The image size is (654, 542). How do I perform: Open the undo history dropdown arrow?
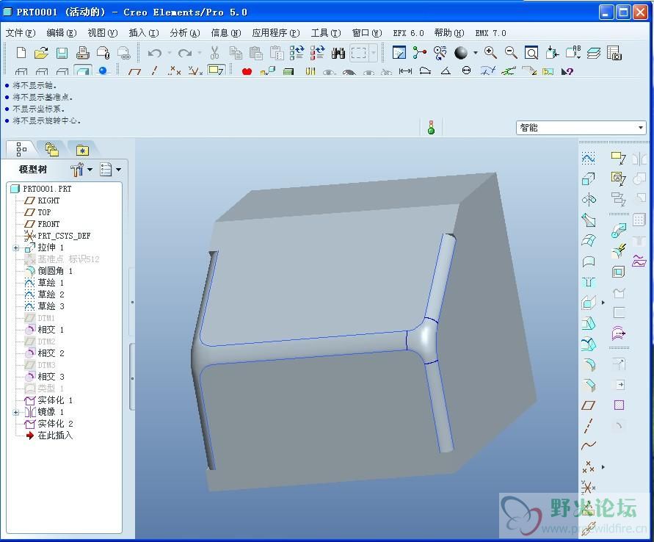(x=170, y=53)
